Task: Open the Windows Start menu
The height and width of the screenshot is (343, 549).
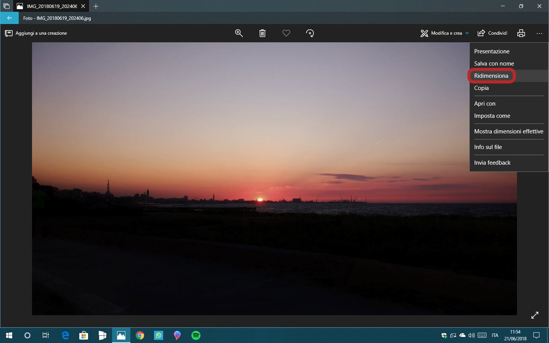Action: click(9, 335)
